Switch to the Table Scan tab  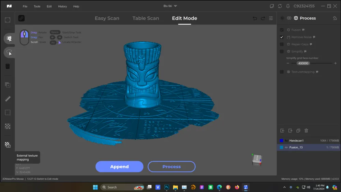[146, 18]
